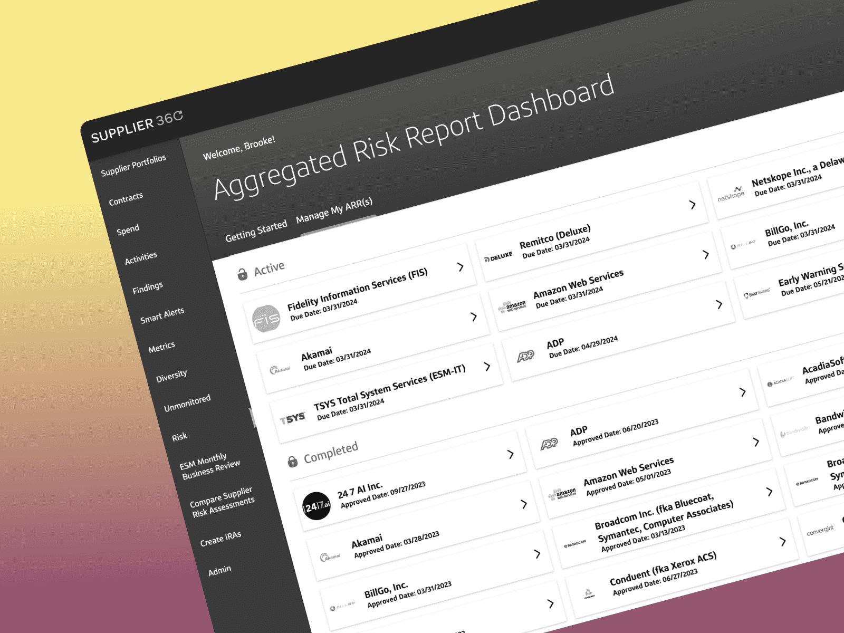844x633 pixels.
Task: Switch to the Getting Started tab
Action: [x=256, y=231]
